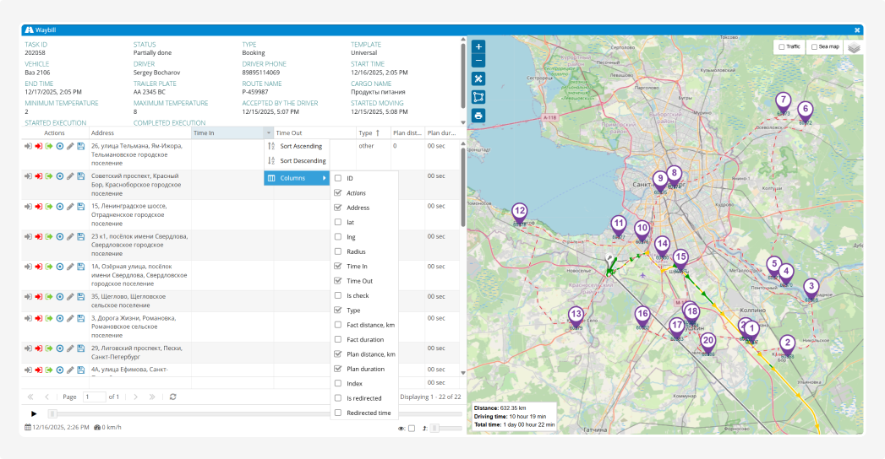This screenshot has height=459, width=885.
Task: Click the page number input field
Action: point(94,397)
